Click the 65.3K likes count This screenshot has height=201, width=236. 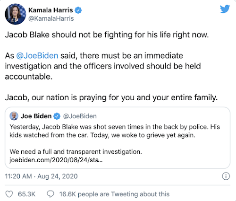pyautogui.click(x=26, y=194)
